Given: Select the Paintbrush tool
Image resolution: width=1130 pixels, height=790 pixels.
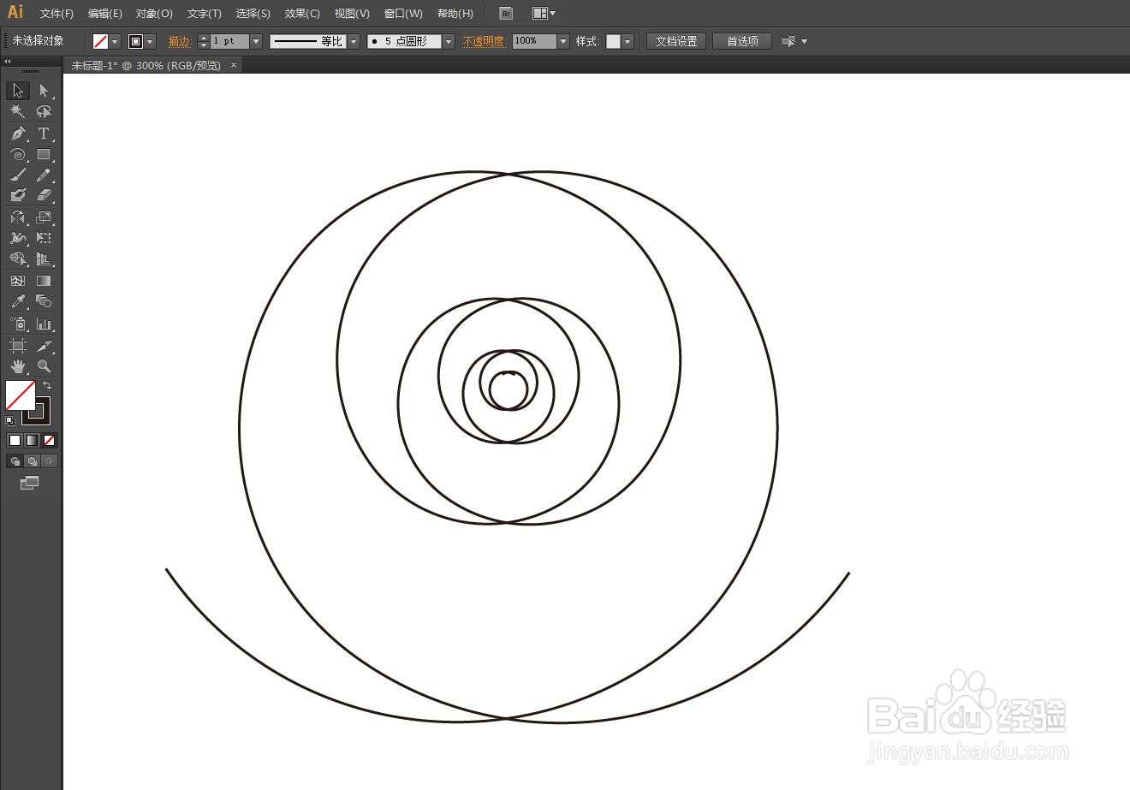Looking at the screenshot, I should click(18, 175).
